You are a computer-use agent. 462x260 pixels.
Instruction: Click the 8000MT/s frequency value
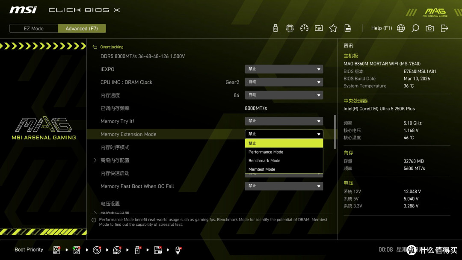pyautogui.click(x=256, y=108)
